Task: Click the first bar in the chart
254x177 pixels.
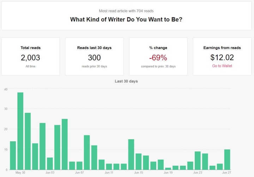Action: point(13,155)
